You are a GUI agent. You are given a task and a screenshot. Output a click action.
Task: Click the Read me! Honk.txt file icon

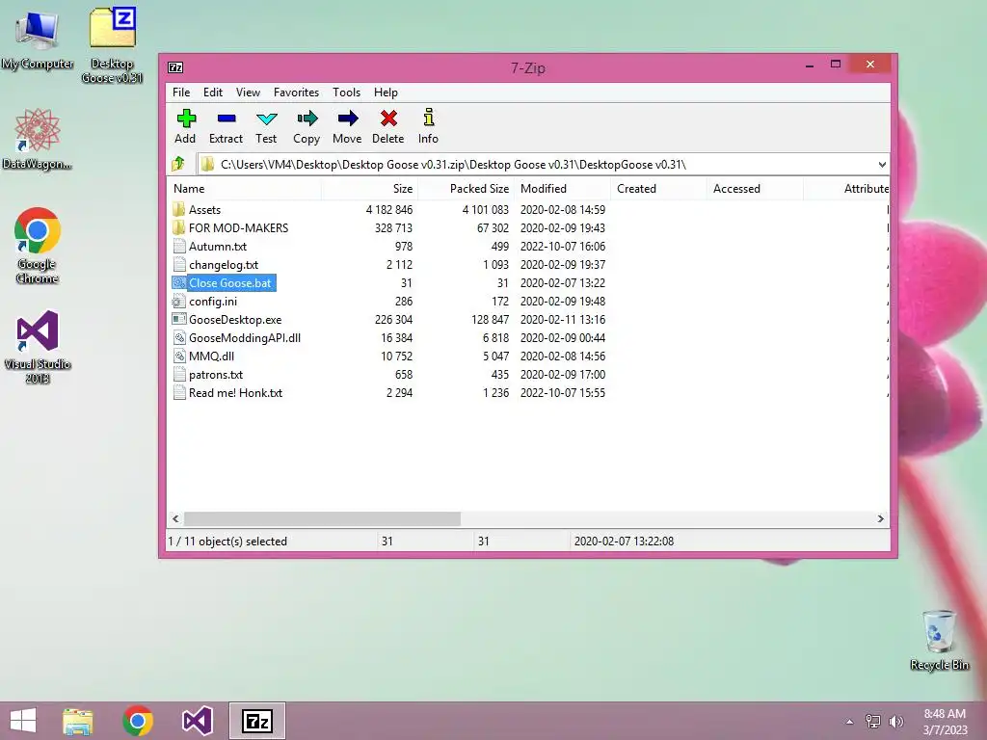(x=179, y=393)
